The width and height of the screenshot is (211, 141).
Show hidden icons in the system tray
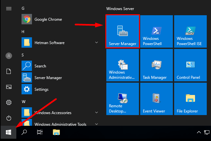tap(199, 132)
